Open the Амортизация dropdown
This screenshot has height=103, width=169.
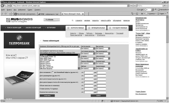tap(103, 68)
